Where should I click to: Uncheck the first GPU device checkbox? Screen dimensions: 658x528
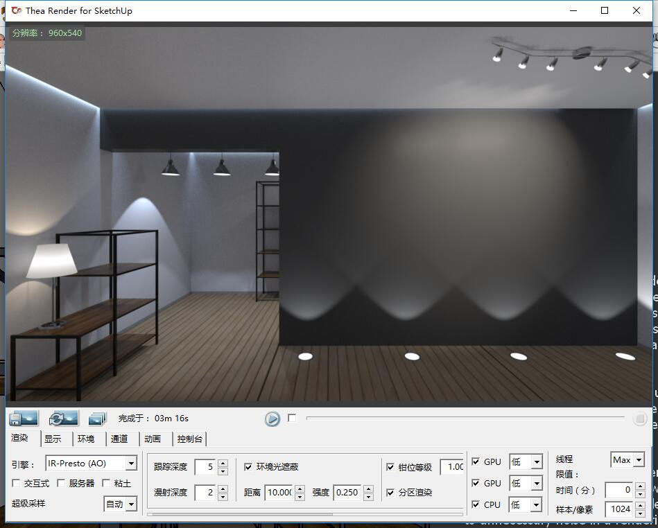pos(476,461)
